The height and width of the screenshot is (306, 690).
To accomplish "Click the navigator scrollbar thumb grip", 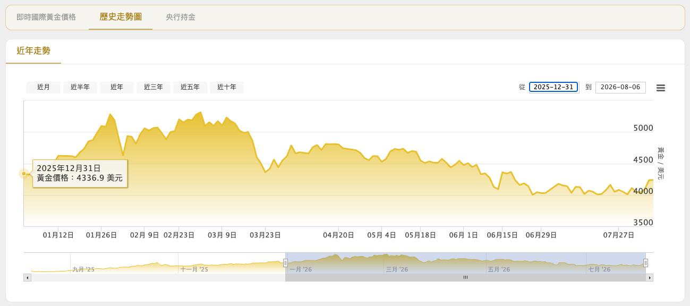I will [465, 277].
